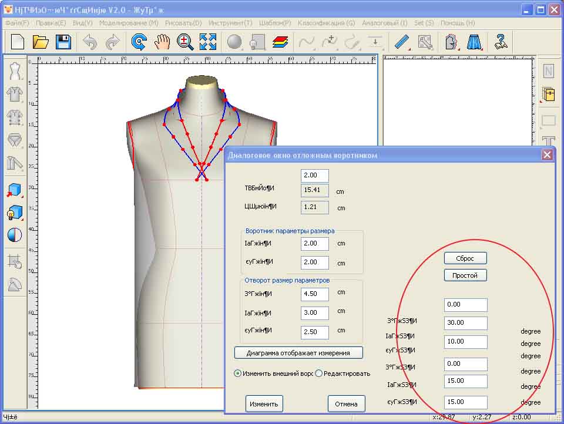Select the 'Редактировать' radio button

coord(319,373)
